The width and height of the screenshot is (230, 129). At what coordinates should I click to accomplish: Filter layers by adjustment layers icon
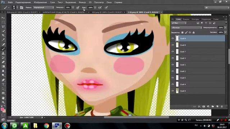(202, 23)
